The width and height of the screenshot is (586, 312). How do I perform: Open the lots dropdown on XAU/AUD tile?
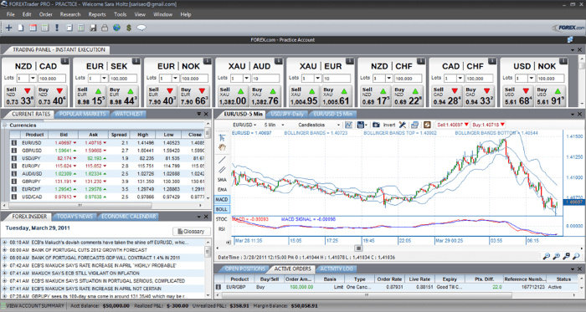(x=246, y=79)
